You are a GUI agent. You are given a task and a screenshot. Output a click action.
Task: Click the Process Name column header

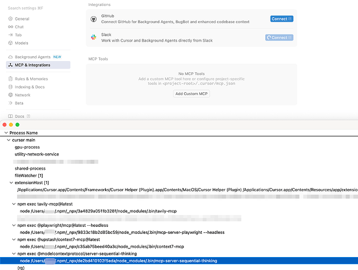pyautogui.click(x=24, y=133)
